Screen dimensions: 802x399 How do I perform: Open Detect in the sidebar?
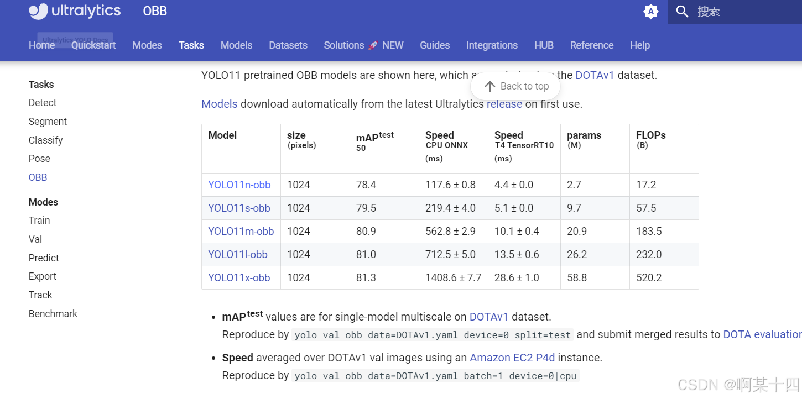pyautogui.click(x=43, y=103)
